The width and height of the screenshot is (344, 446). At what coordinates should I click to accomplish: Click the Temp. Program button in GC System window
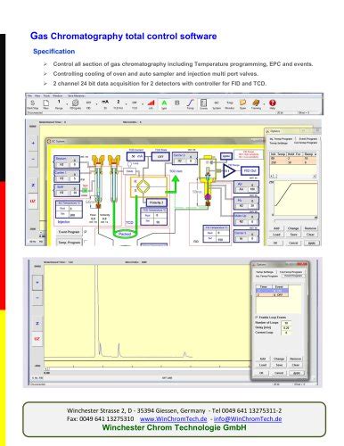pos(70,242)
